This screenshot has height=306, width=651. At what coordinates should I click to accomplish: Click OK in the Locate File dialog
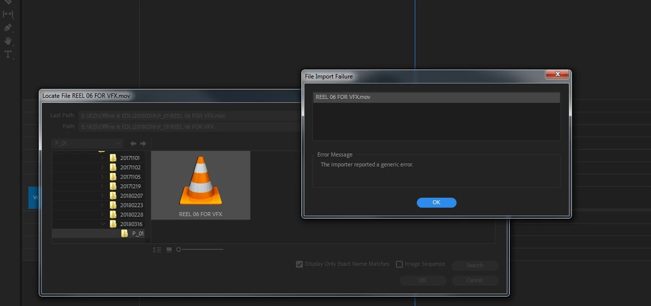(422, 280)
